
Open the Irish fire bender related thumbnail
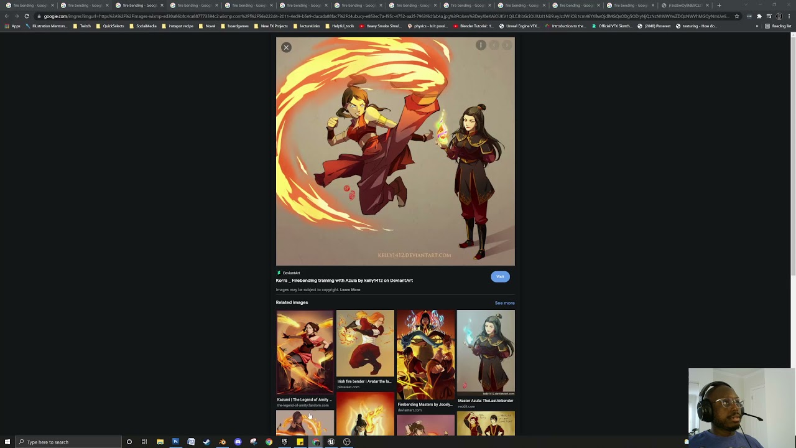click(365, 343)
